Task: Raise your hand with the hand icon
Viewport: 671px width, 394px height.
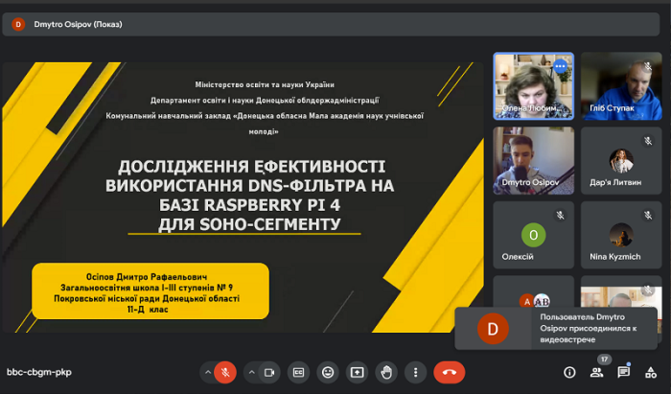Action: click(386, 372)
